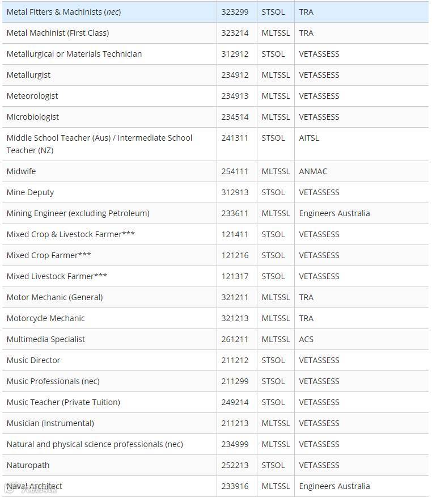Click code 121216 for Mixed Crop Farmer
432x497 pixels.
[x=235, y=255]
